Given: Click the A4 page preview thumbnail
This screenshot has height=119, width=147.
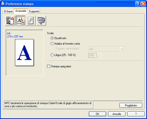Looking at the screenshot, I should point(24,53).
